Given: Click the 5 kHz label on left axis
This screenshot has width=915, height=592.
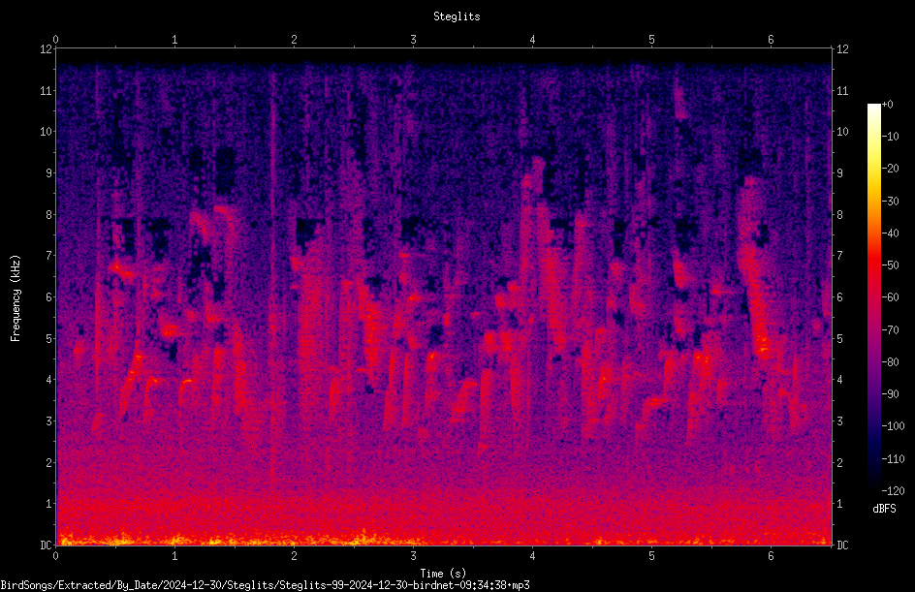Looking at the screenshot, I should click(49, 338).
